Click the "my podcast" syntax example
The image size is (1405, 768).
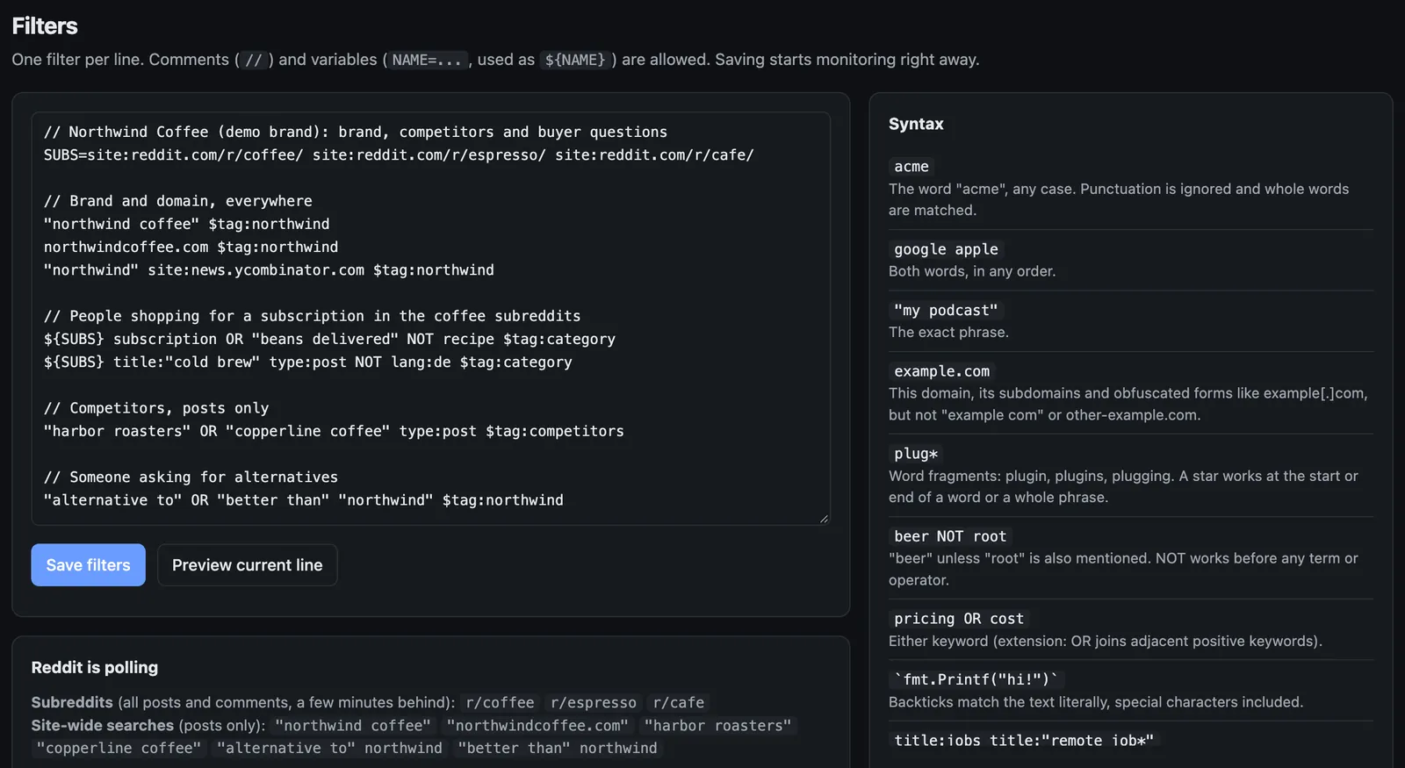coord(946,310)
